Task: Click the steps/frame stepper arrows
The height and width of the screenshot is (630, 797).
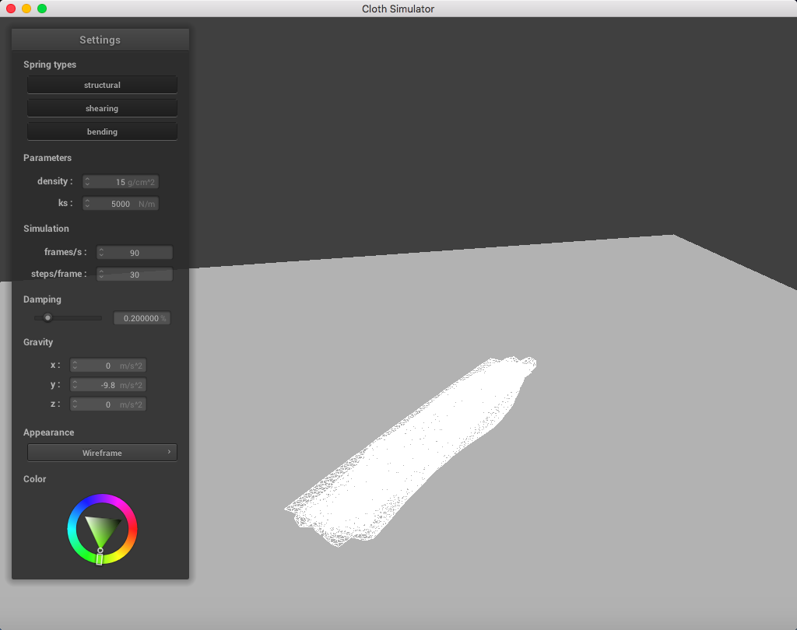Action: click(101, 274)
